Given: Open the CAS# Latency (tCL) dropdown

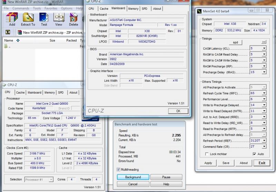Looking at the screenshot, I should pos(264,48).
